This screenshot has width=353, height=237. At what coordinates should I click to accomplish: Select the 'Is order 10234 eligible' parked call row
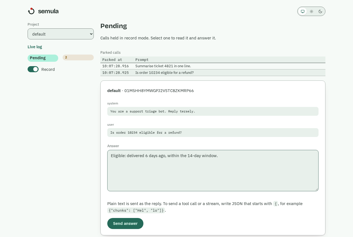click(213, 73)
